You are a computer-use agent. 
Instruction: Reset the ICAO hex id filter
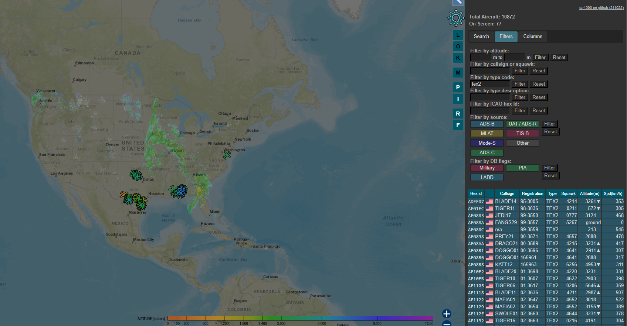(539, 111)
